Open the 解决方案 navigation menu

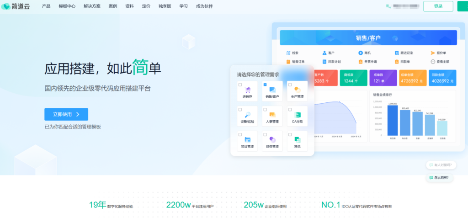pos(93,6)
